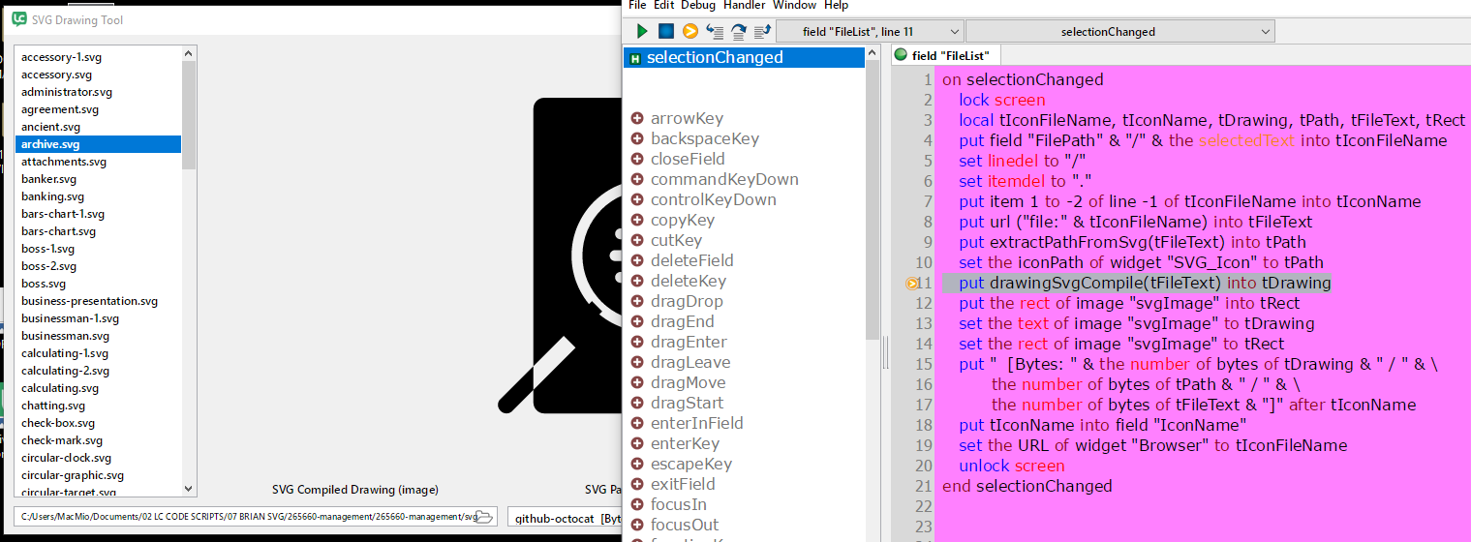Click the Step Over debugger icon
Screen dimensions: 1471x542
pos(739,32)
